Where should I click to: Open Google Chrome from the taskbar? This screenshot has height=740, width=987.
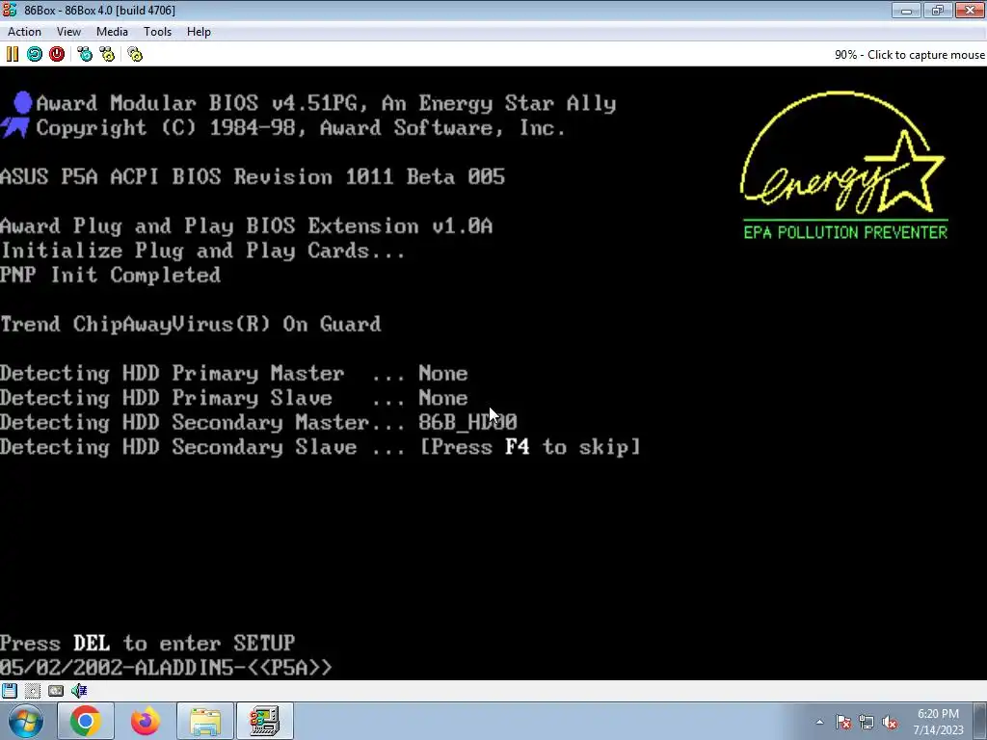(86, 721)
